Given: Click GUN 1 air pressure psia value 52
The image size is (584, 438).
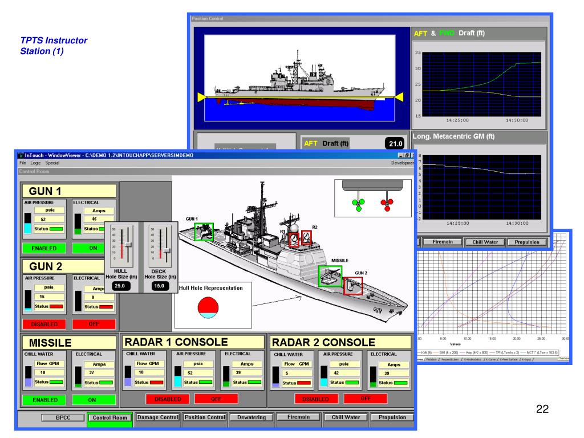Looking at the screenshot, I should coord(49,220).
